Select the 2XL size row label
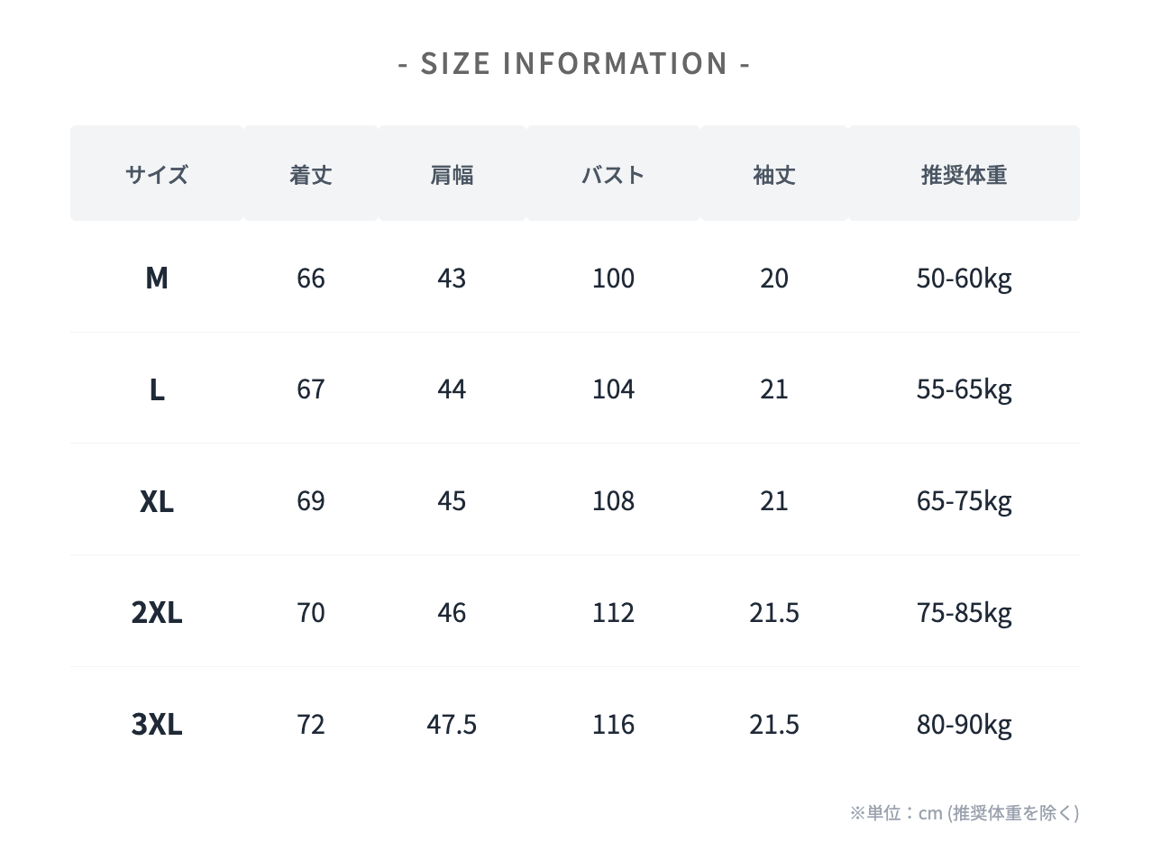 pos(157,613)
